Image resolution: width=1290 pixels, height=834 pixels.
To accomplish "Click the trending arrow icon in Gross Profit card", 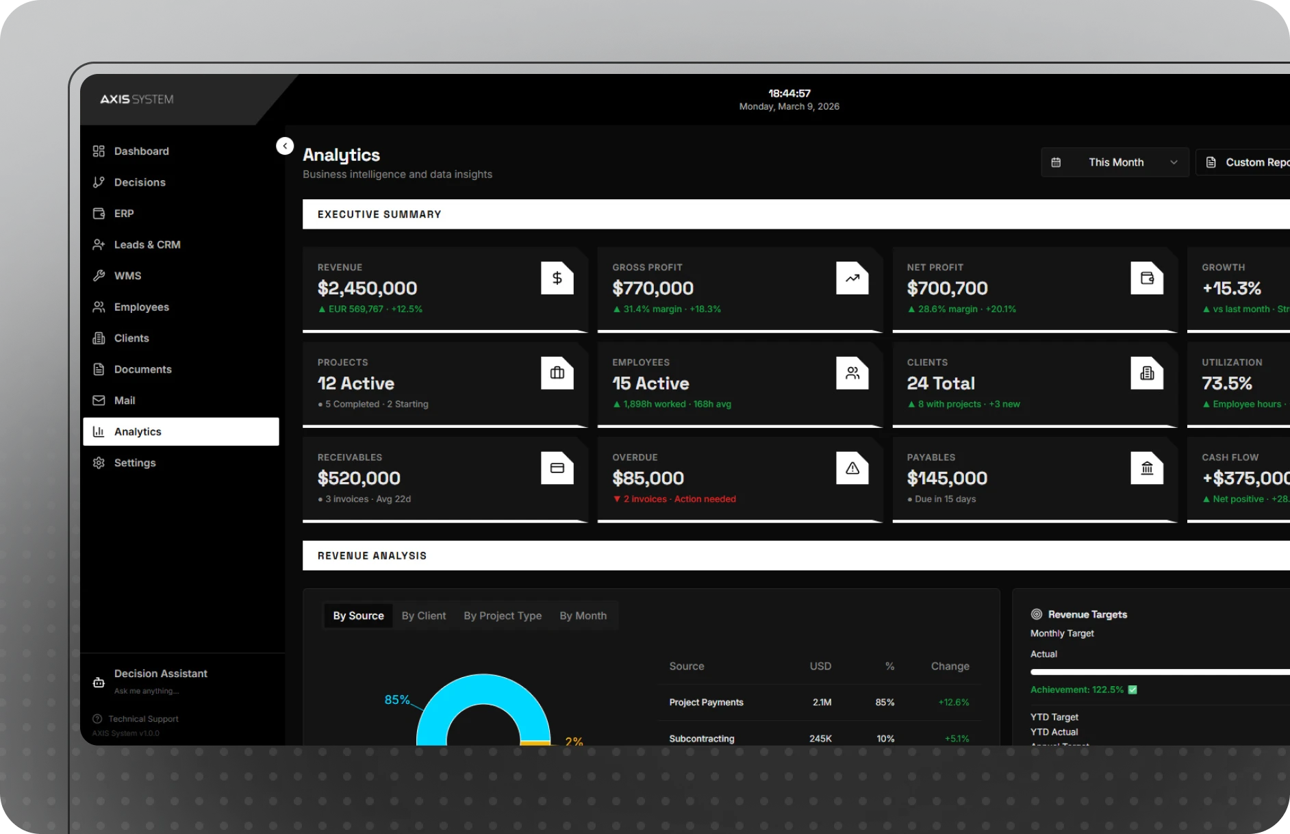I will coord(852,279).
